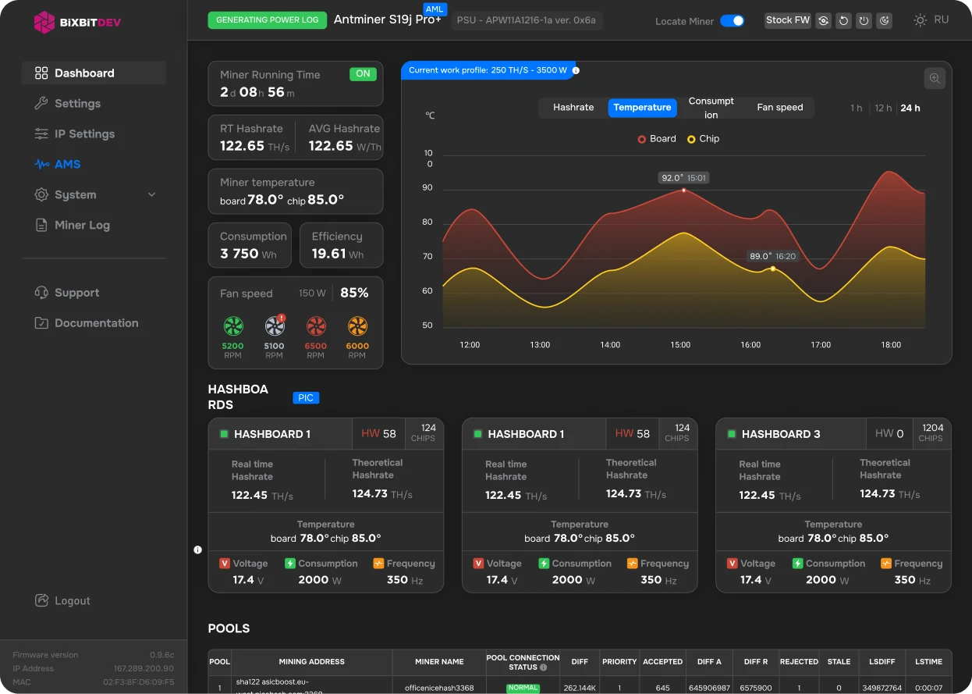Click the Stock FW button
The width and height of the screenshot is (972, 694).
tap(787, 20)
